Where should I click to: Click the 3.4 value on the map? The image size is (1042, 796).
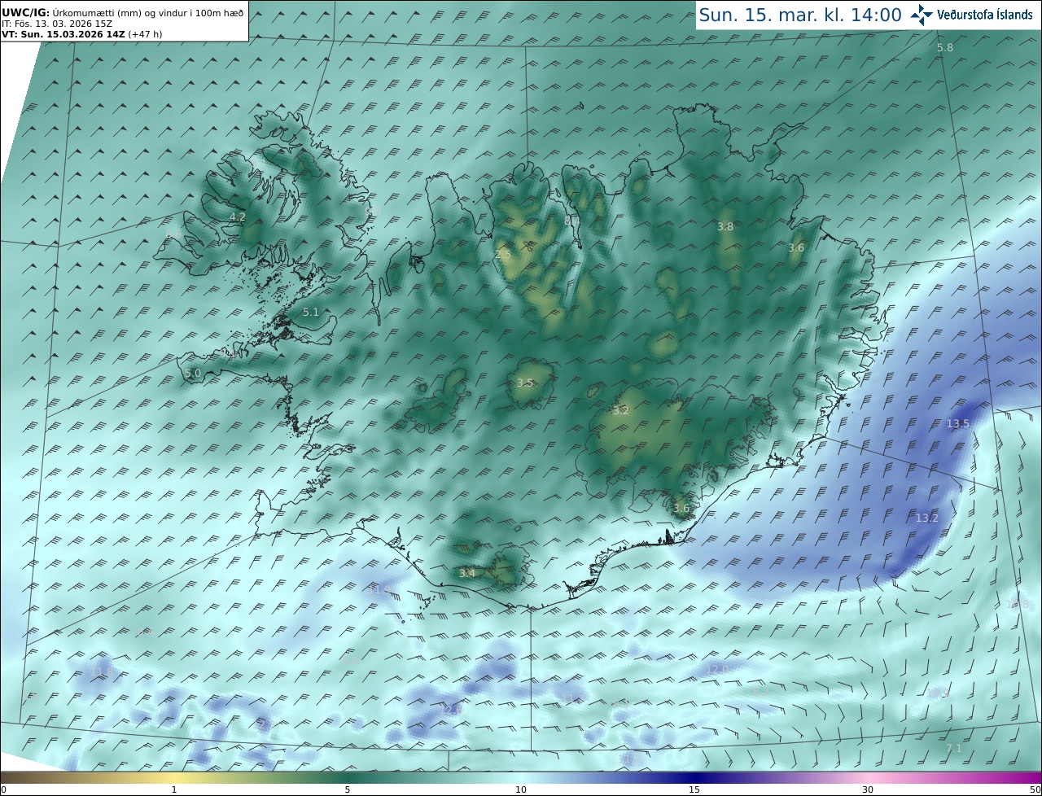point(467,573)
